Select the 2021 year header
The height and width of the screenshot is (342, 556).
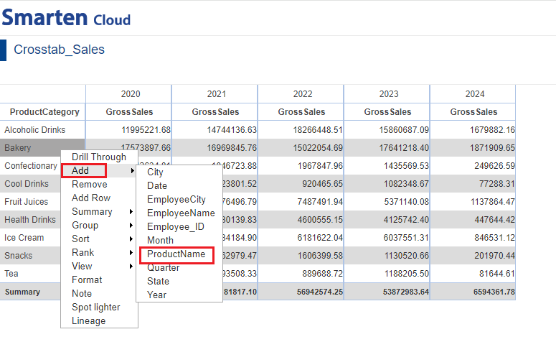216,94
